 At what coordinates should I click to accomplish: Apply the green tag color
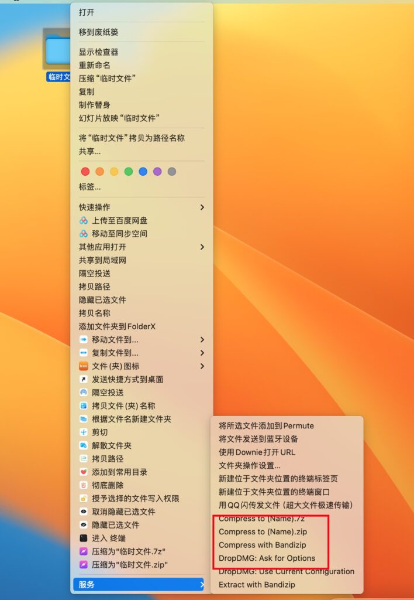click(129, 172)
